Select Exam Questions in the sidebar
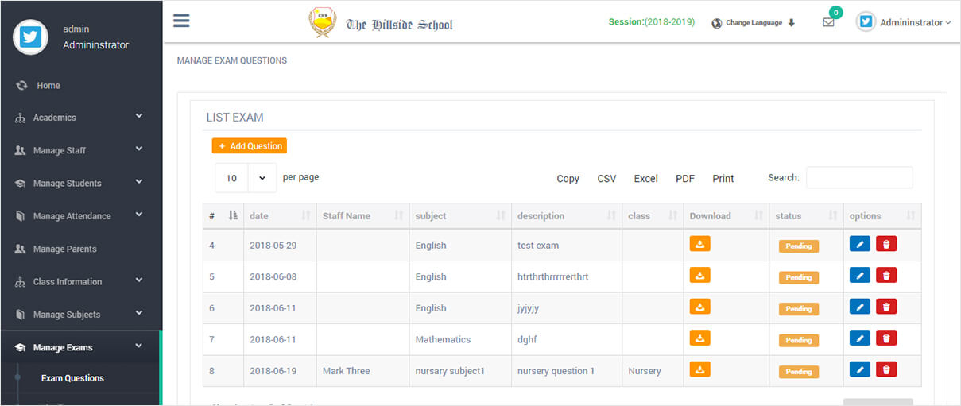This screenshot has width=961, height=406. pos(72,378)
